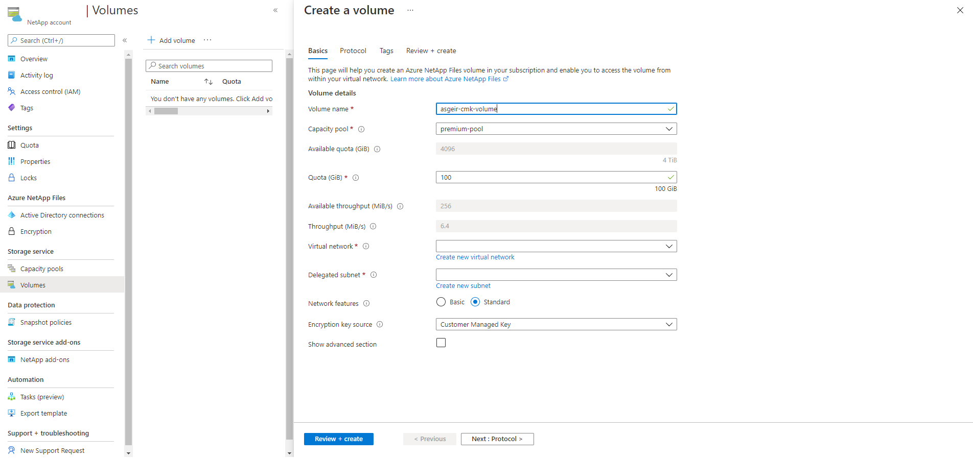Click the Virtual network info icon

tap(366, 246)
